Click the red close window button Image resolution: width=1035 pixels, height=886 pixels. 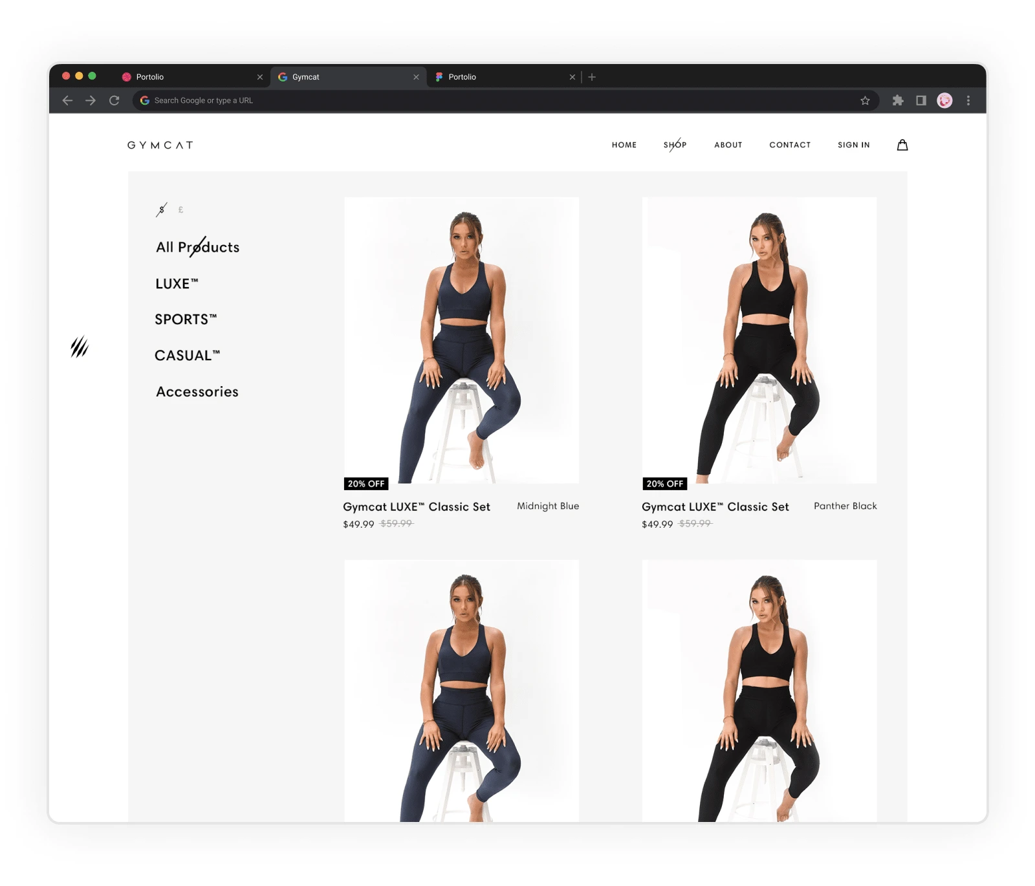click(66, 76)
